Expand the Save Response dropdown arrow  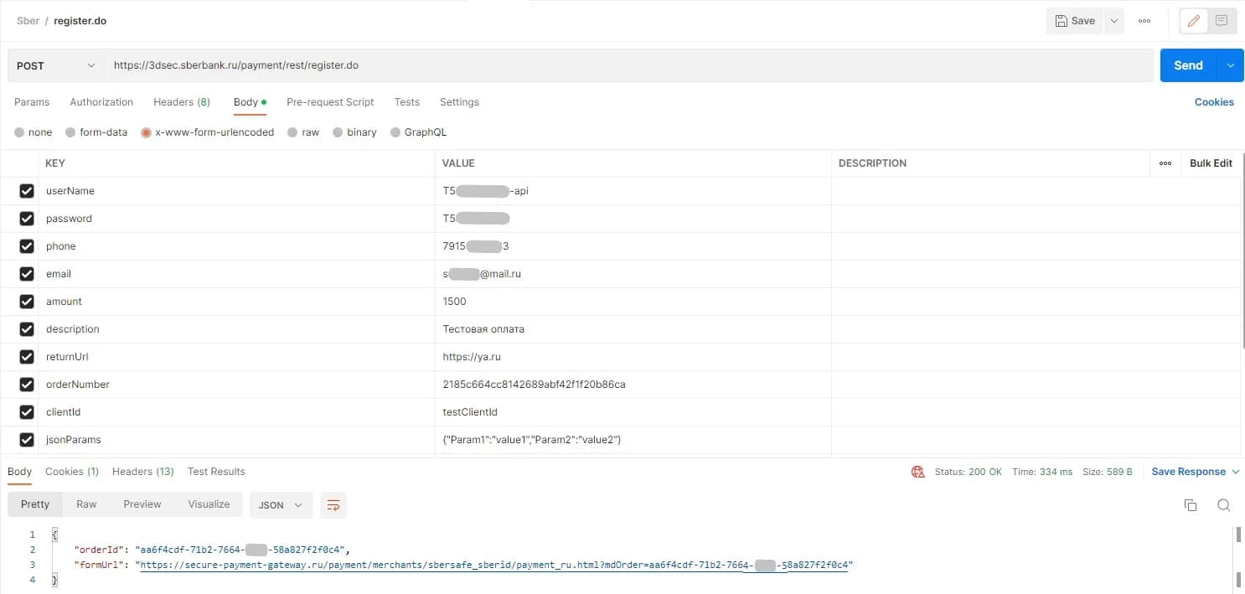pos(1235,472)
